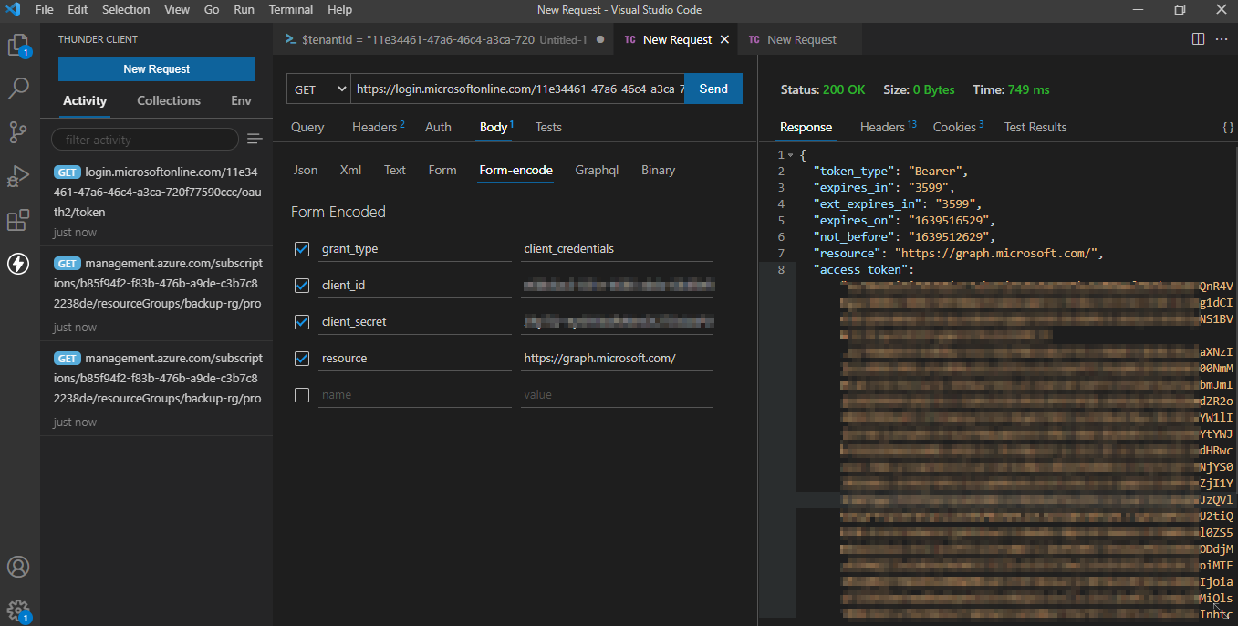The width and height of the screenshot is (1238, 626).
Task: Open the login.microsoftonline.com activity entry
Action: pos(157,201)
